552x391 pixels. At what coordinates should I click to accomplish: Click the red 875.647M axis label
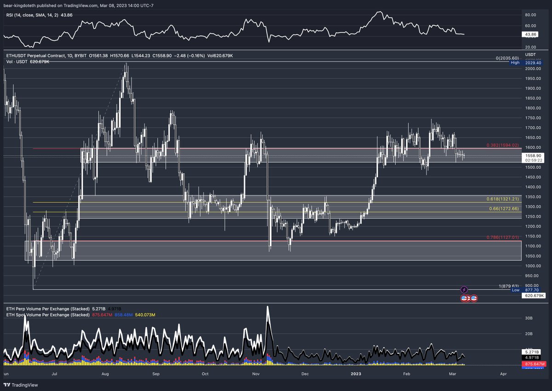pyautogui.click(x=535, y=363)
